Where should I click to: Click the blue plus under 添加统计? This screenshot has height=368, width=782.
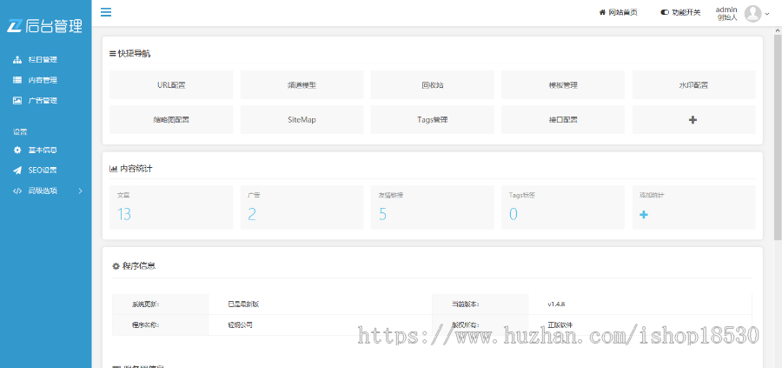tap(644, 215)
